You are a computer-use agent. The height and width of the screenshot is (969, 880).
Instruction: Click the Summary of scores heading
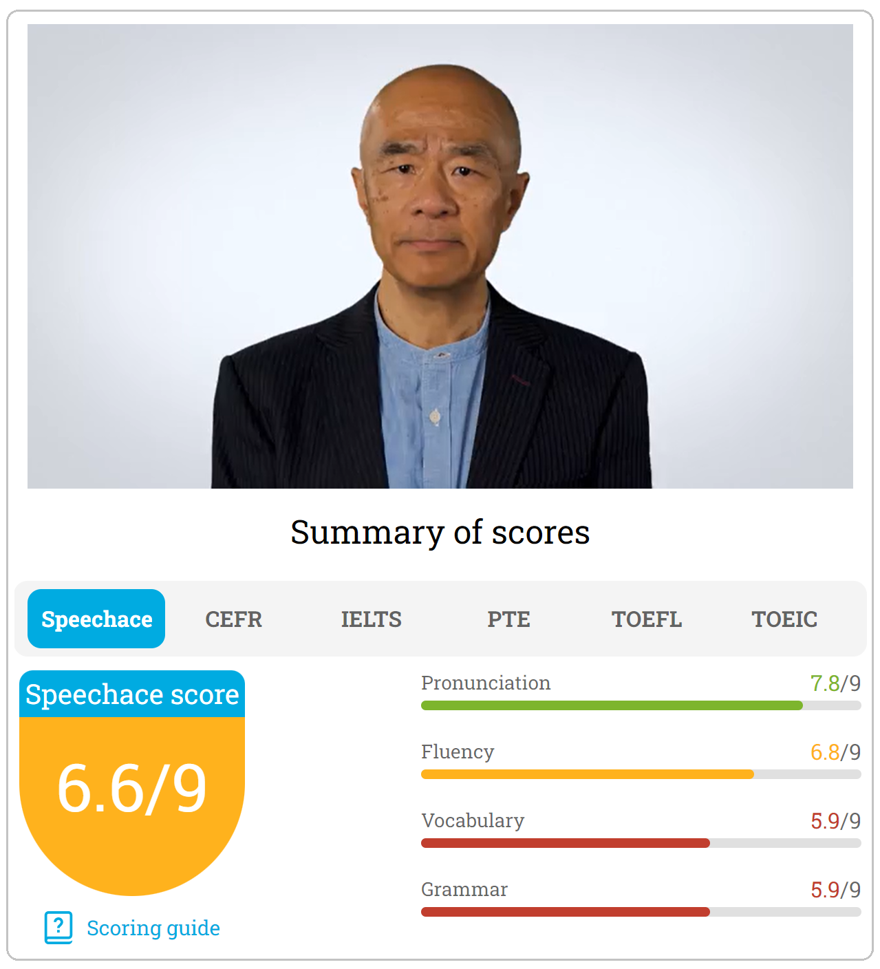440,531
